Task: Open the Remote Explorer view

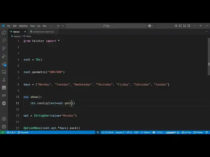Action: click(x=4, y=72)
